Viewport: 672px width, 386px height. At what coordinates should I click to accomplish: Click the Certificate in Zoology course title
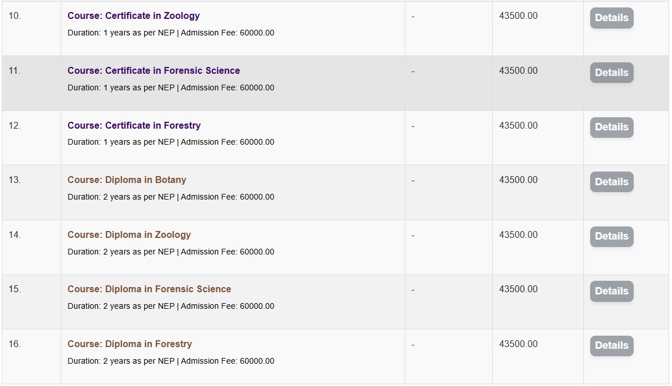coord(133,16)
